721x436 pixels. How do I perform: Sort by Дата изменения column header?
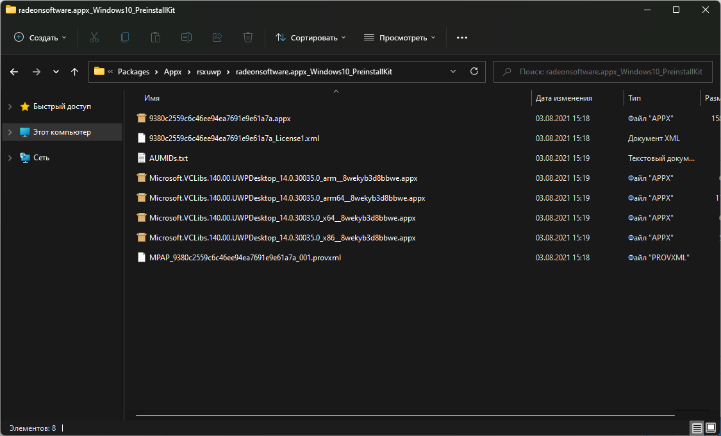(x=564, y=98)
